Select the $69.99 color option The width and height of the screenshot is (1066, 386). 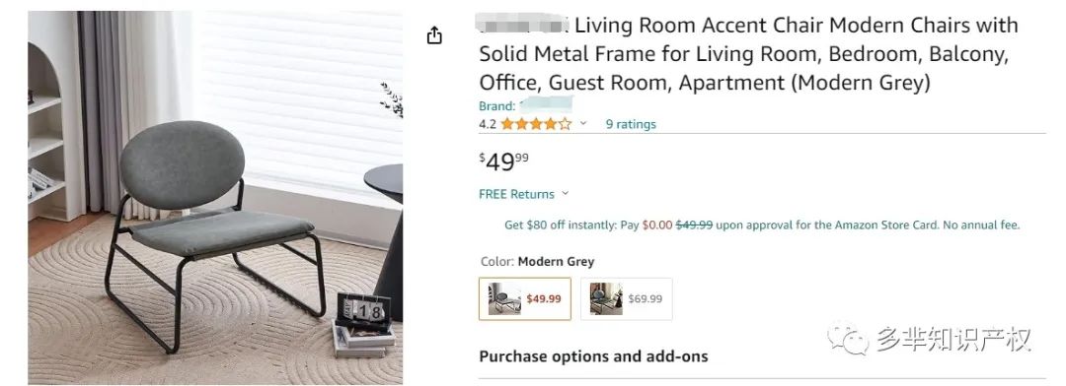[x=626, y=298]
